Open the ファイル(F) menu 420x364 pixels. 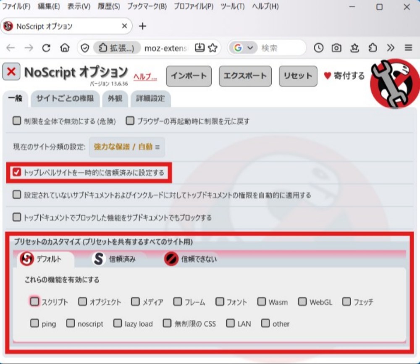pyautogui.click(x=16, y=6)
